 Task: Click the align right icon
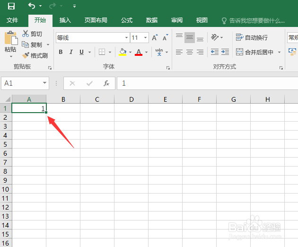tap(200, 52)
